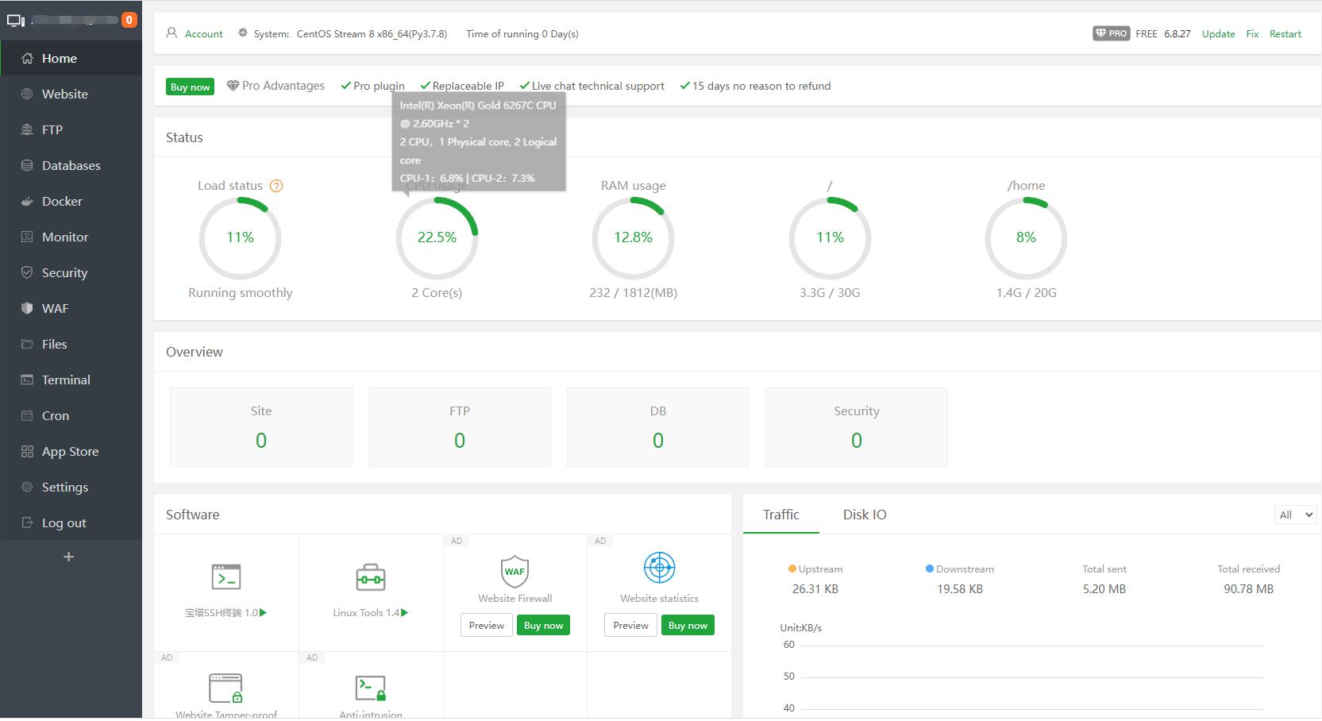This screenshot has height=721, width=1322.
Task: Click the Settings gear icon in the sidebar
Action: [27, 487]
